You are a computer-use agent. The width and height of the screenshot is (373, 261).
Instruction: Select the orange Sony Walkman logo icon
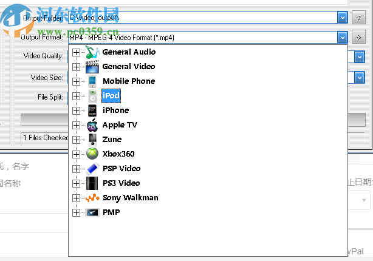[92, 198]
